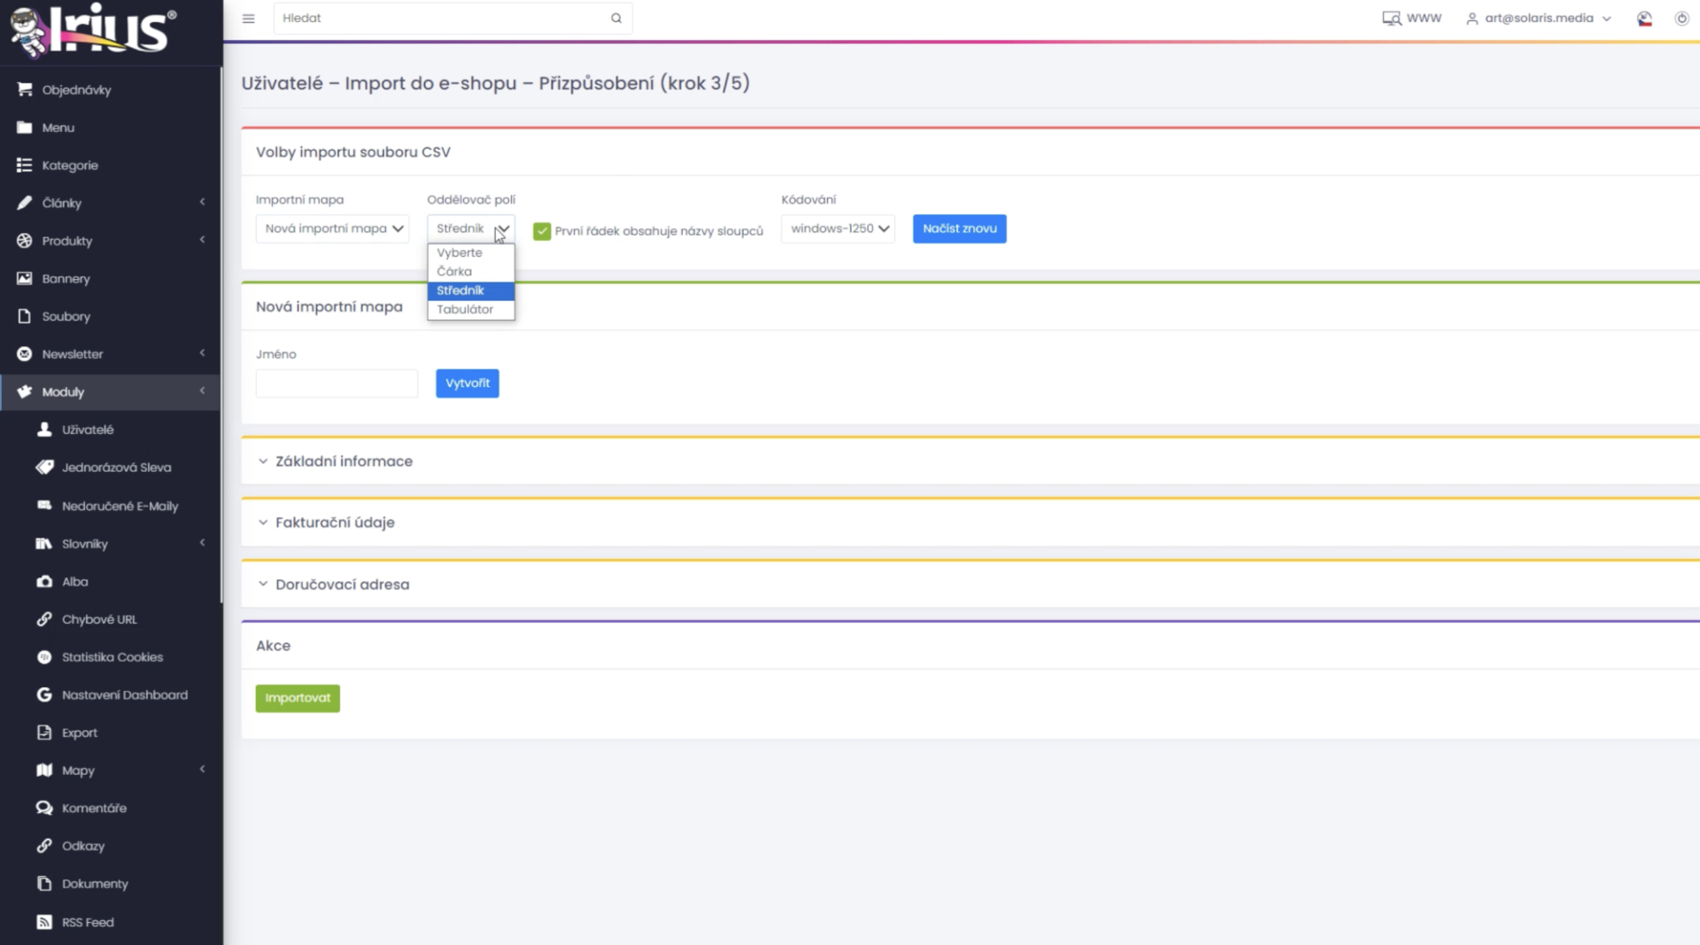Click the Jméno input field
1700x945 pixels.
(336, 383)
